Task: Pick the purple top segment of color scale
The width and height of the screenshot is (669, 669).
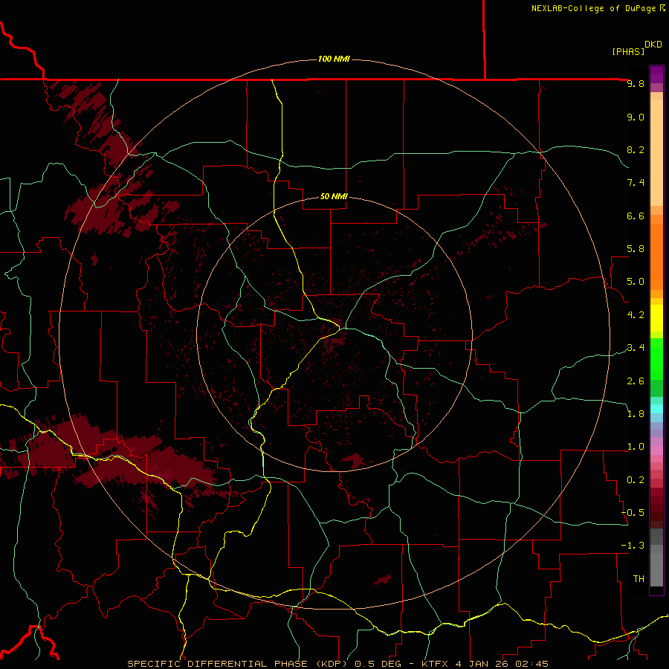Action: (x=656, y=74)
